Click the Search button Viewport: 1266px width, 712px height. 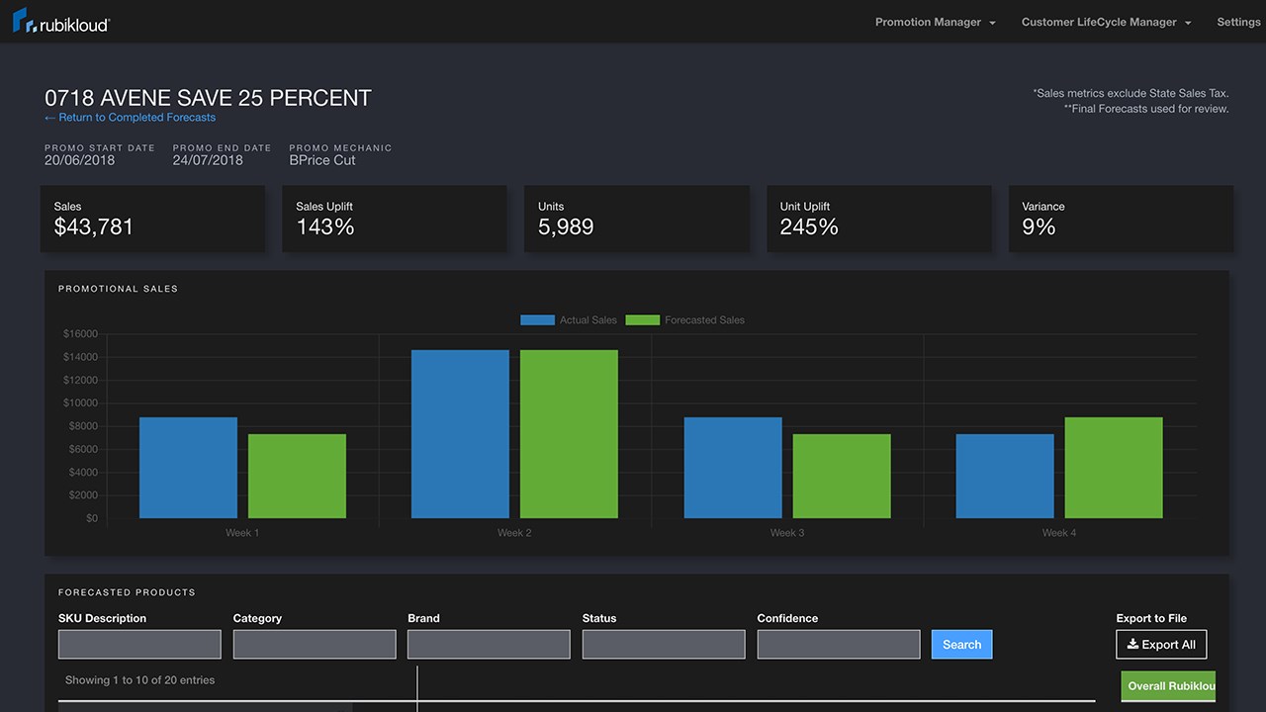pos(961,645)
